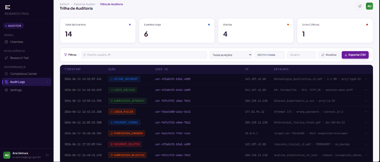This screenshot has height=162, width=380.
Task: Click the DETALHES column header
Action: 281,69
